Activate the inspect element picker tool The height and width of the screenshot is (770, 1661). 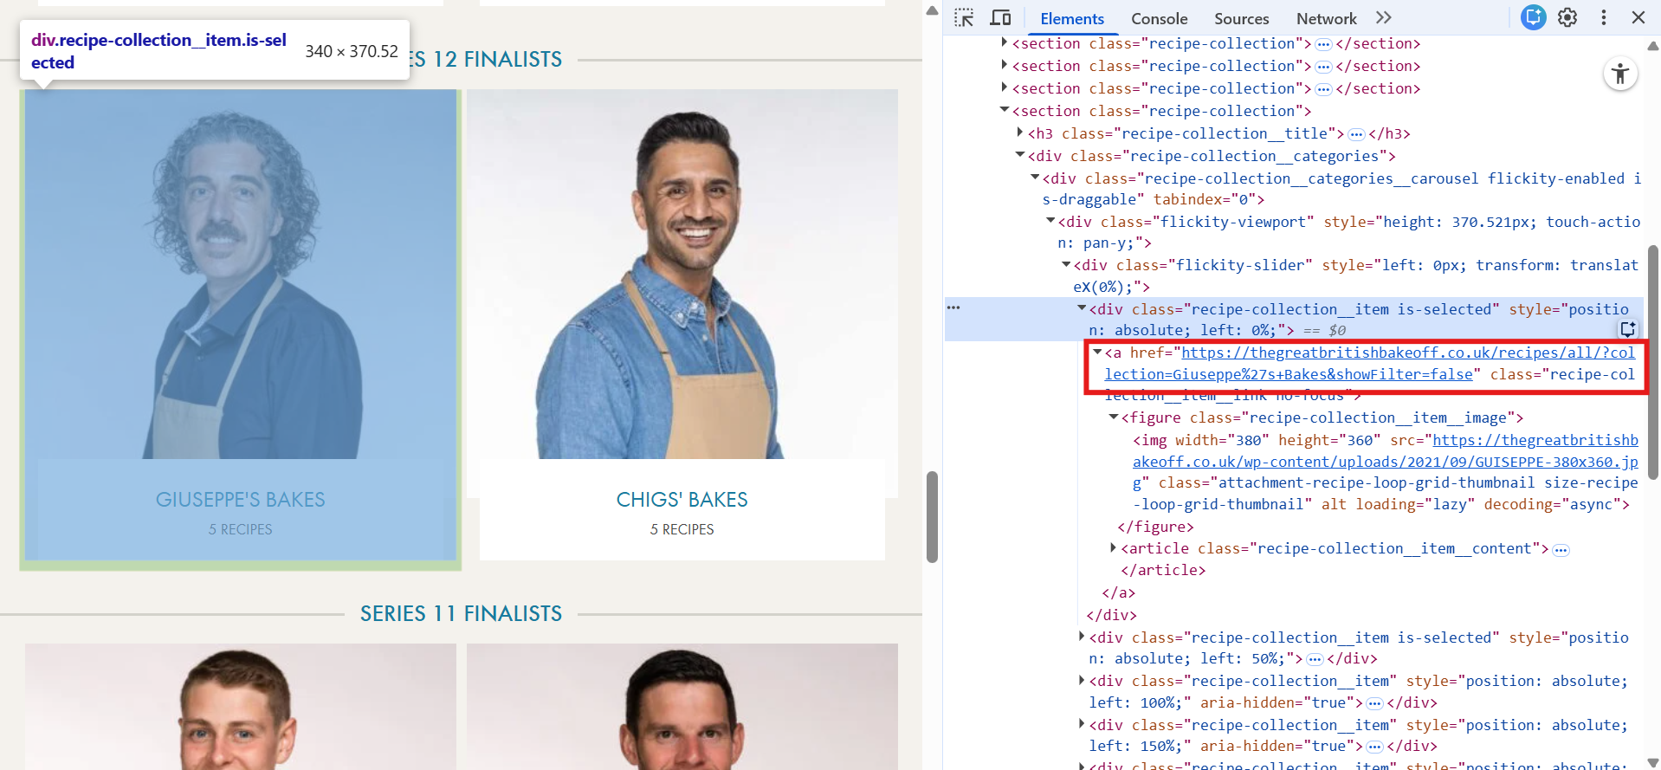(964, 18)
